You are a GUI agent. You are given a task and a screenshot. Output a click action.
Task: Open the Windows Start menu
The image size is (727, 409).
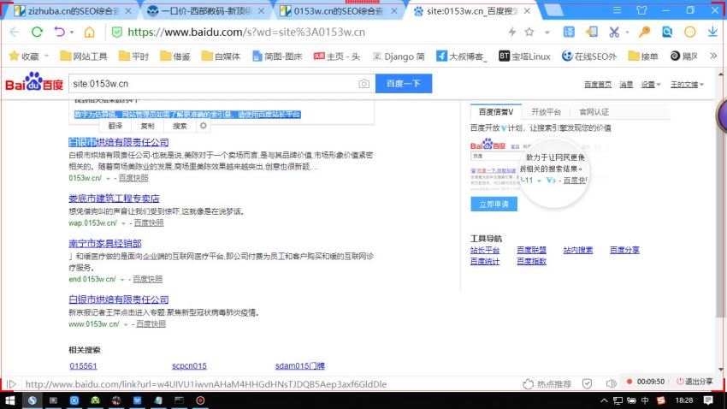tap(10, 400)
